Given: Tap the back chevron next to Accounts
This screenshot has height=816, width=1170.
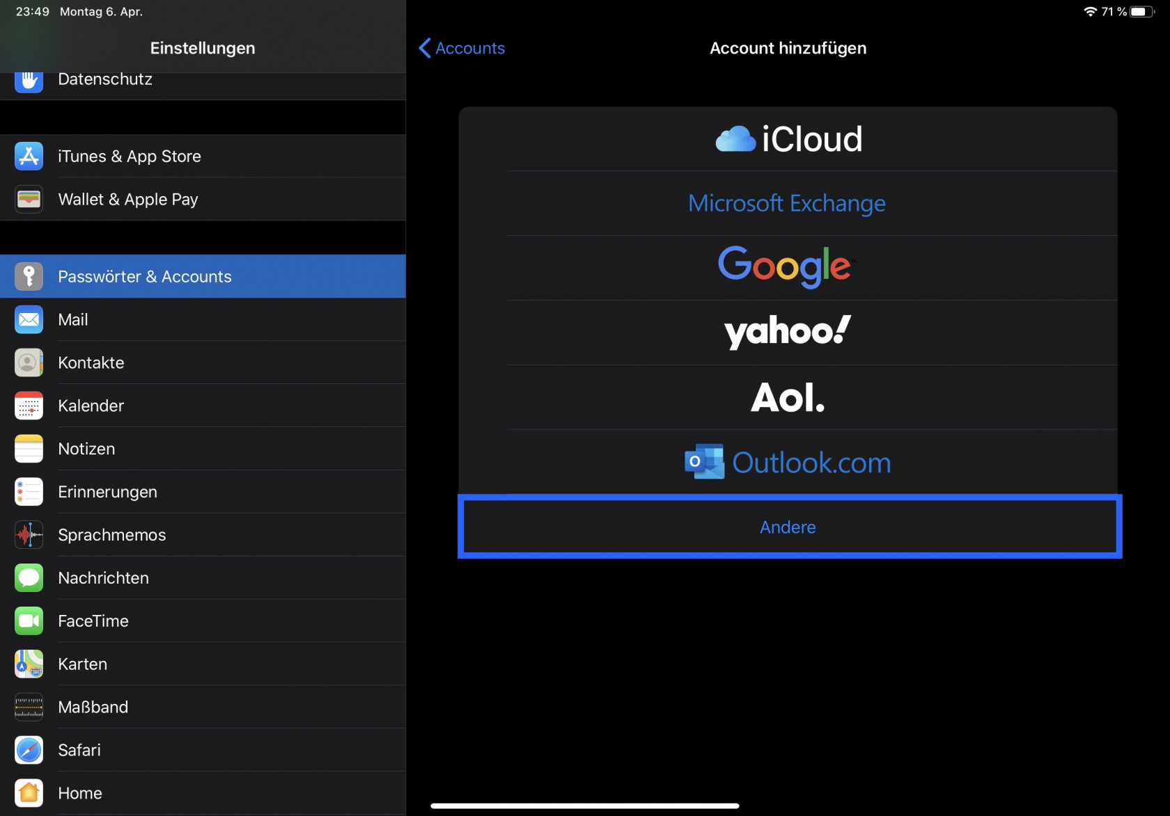Looking at the screenshot, I should tap(425, 48).
